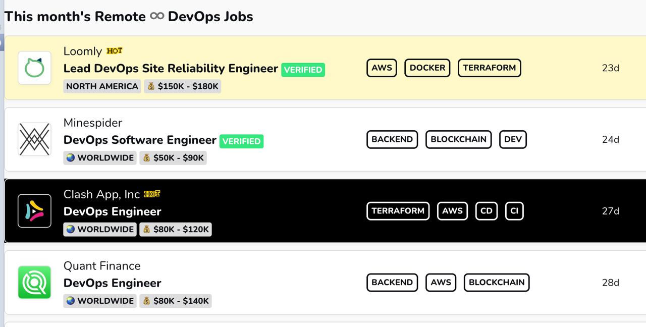
Task: Click the 23d posting age
Action: click(610, 68)
